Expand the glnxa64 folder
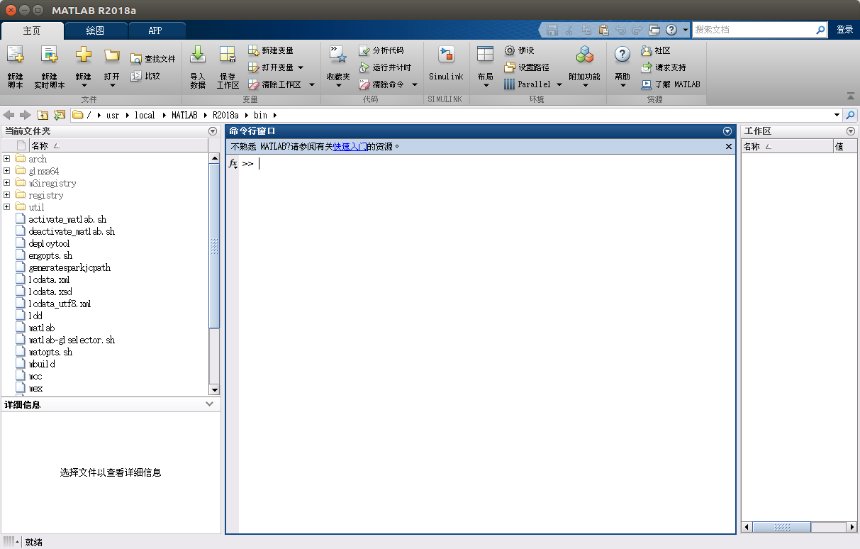The width and height of the screenshot is (860, 549). click(x=6, y=171)
